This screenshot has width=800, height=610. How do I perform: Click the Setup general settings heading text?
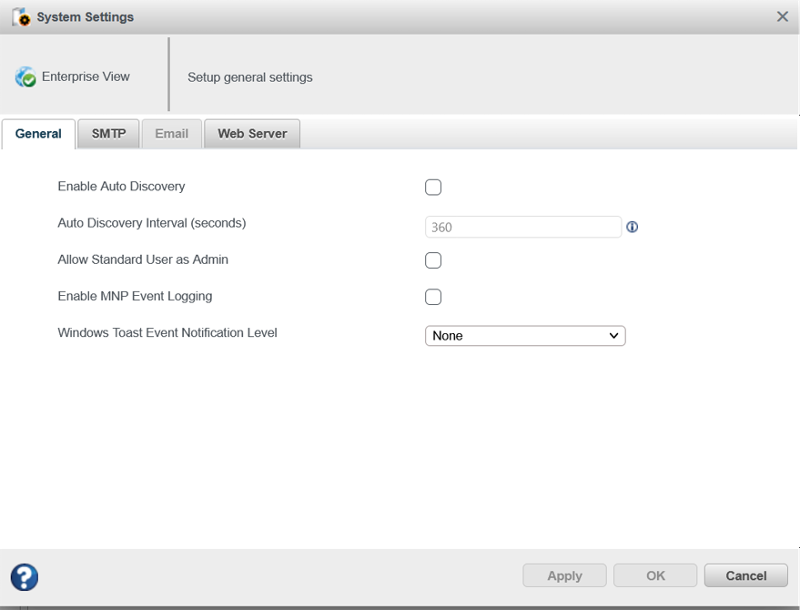[250, 77]
